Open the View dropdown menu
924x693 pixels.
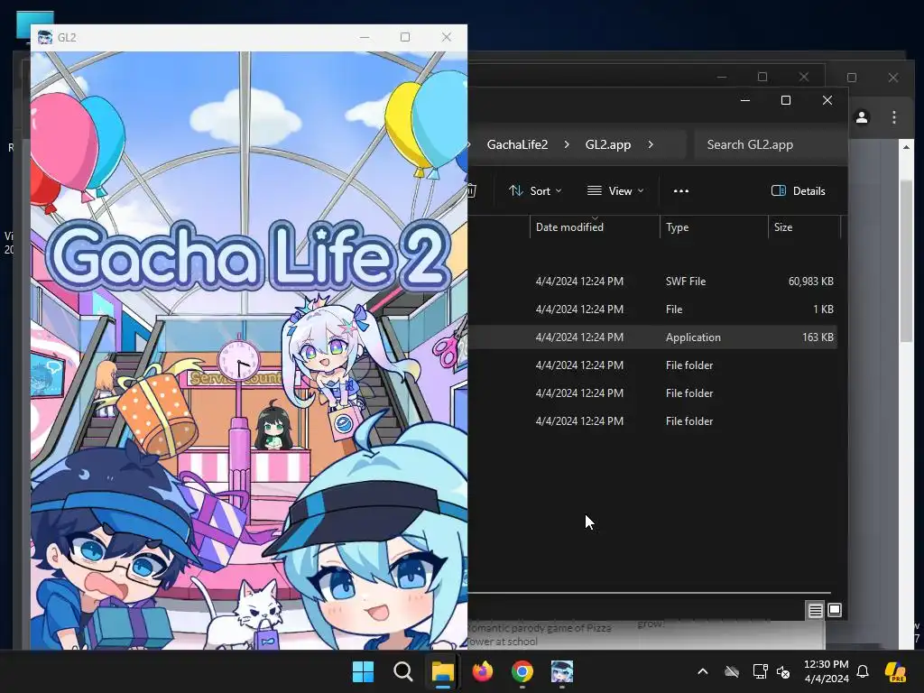click(615, 191)
